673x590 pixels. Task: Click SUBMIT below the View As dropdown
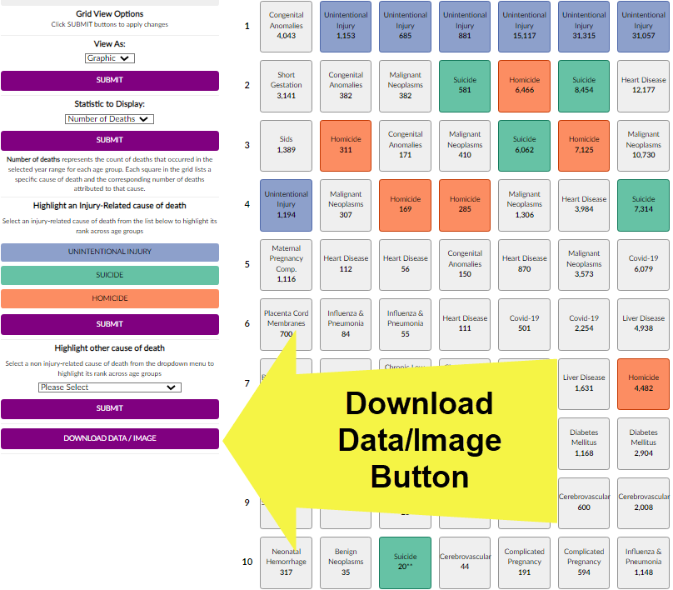110,81
